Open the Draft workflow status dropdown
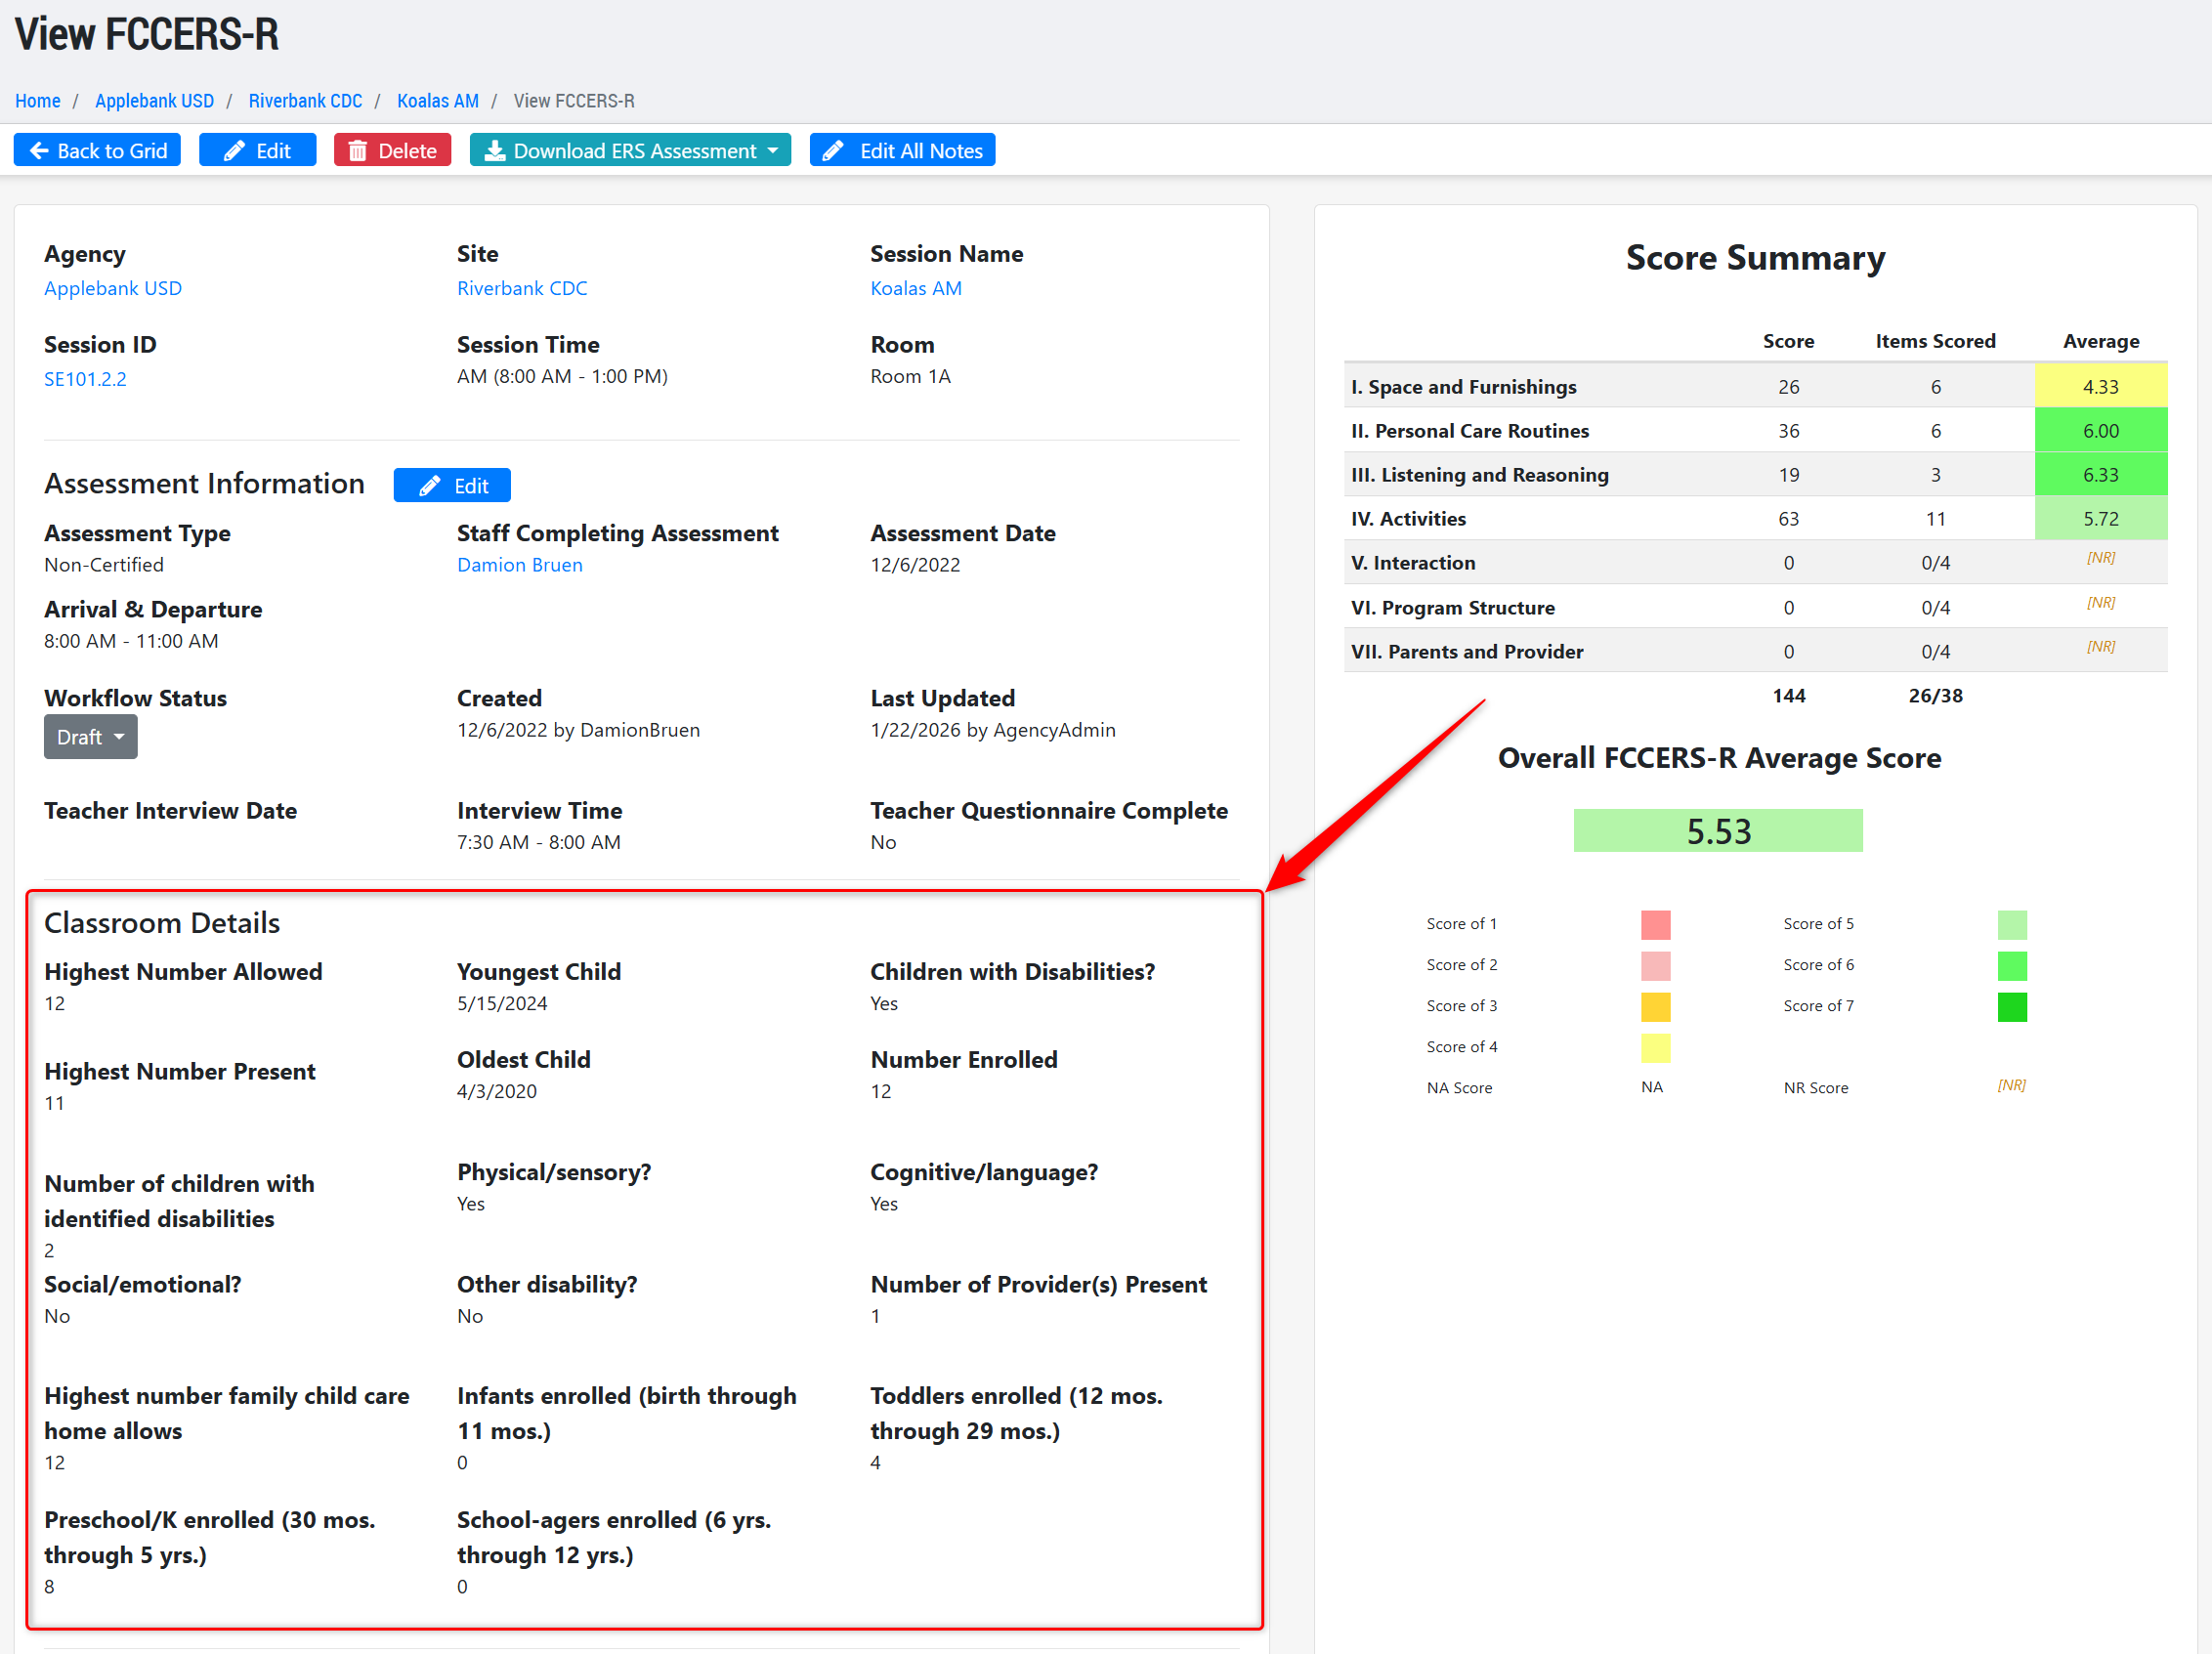2212x1654 pixels. [90, 737]
